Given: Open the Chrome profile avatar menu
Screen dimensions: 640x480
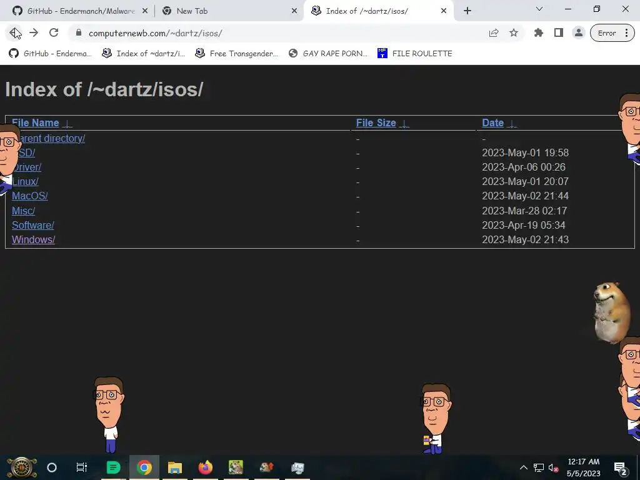Looking at the screenshot, I should 578,33.
